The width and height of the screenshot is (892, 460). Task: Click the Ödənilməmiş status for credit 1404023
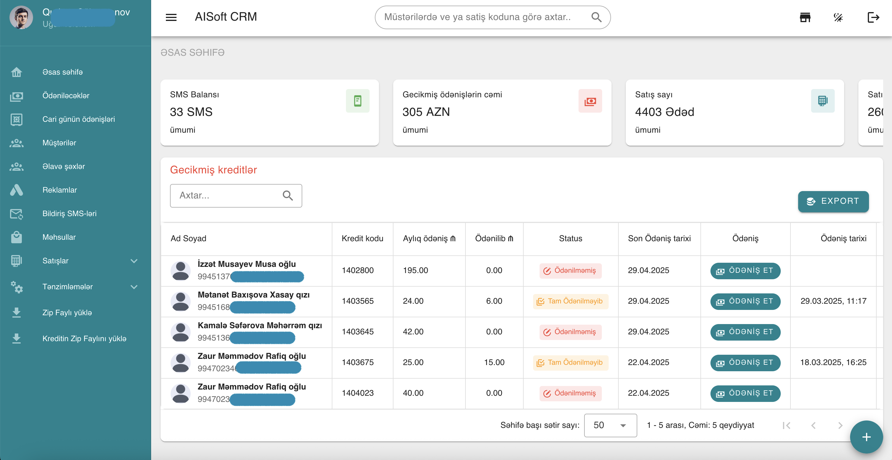(x=570, y=393)
